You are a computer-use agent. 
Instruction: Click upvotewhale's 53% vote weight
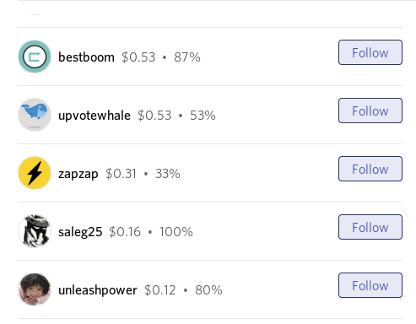click(x=203, y=116)
